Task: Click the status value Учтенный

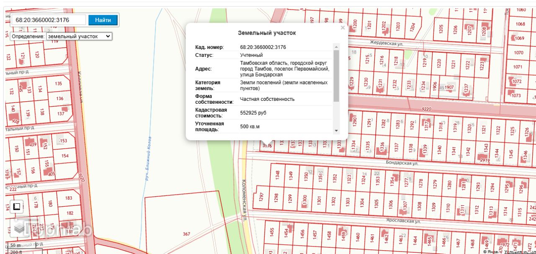Action: click(x=251, y=55)
